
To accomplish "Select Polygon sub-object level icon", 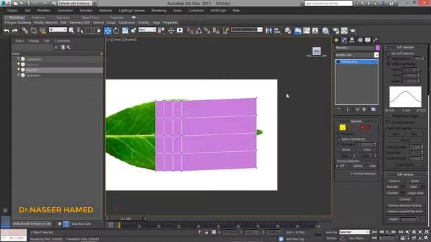I will coord(362,127).
